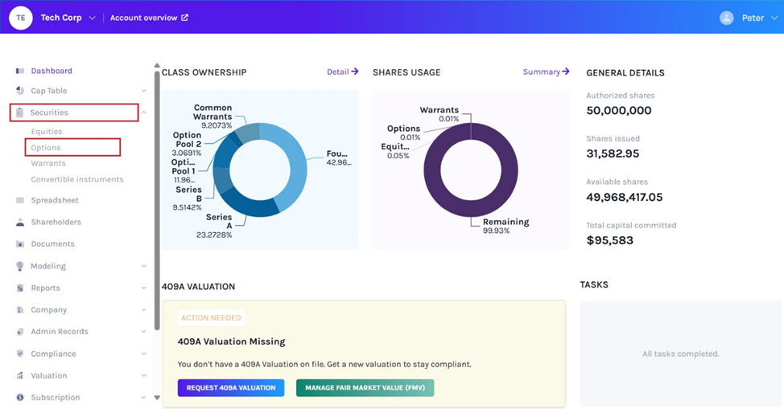Click the Cap Table pie icon
Screen dimensions: 784x409
(x=20, y=91)
